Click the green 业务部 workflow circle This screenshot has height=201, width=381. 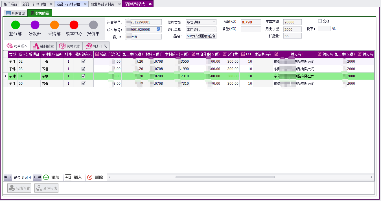click(x=16, y=25)
